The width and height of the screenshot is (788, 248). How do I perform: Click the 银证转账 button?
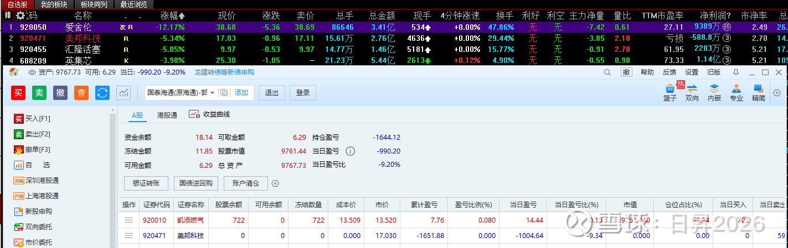coord(146,183)
